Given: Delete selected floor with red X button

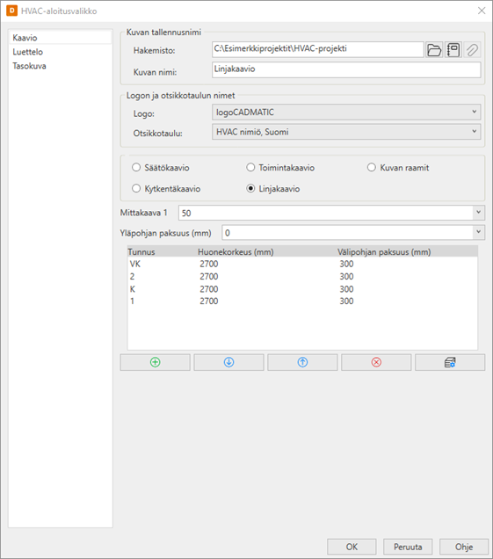Looking at the screenshot, I should (376, 362).
